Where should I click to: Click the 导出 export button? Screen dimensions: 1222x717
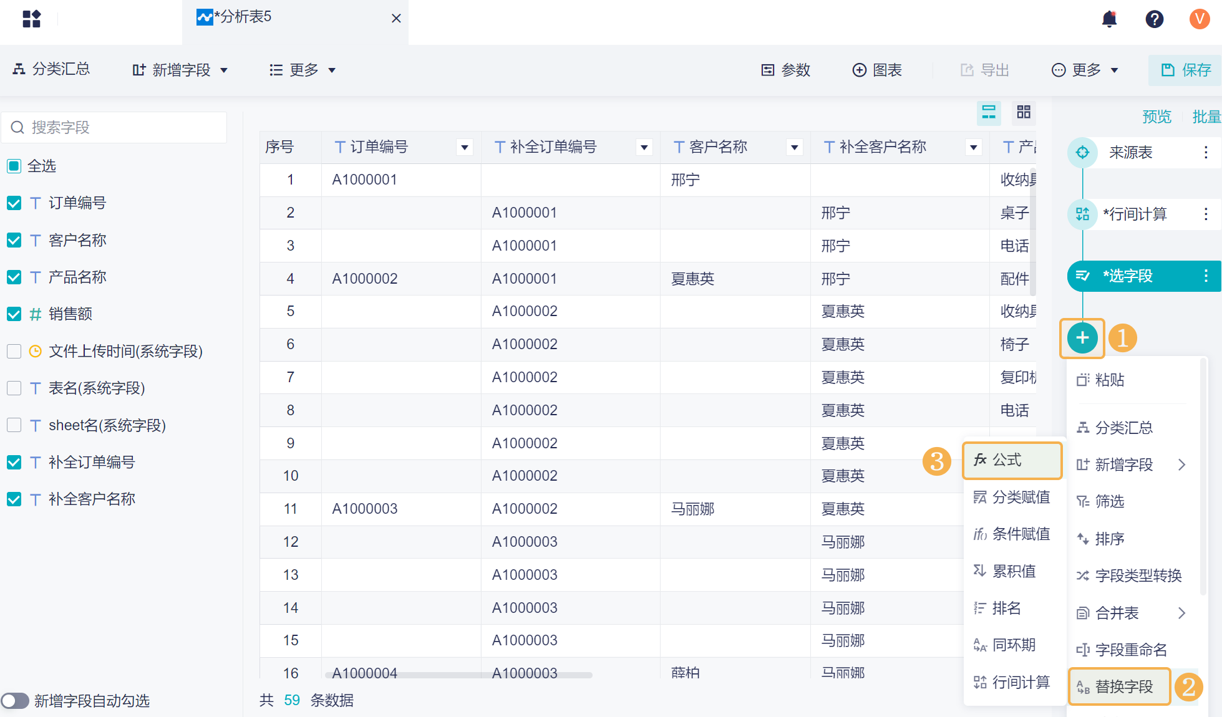984,70
